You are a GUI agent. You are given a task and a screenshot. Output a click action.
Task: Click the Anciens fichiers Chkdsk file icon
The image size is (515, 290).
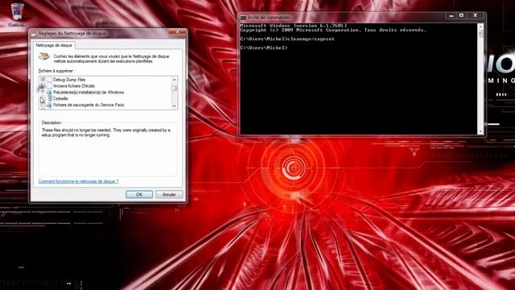click(50, 86)
